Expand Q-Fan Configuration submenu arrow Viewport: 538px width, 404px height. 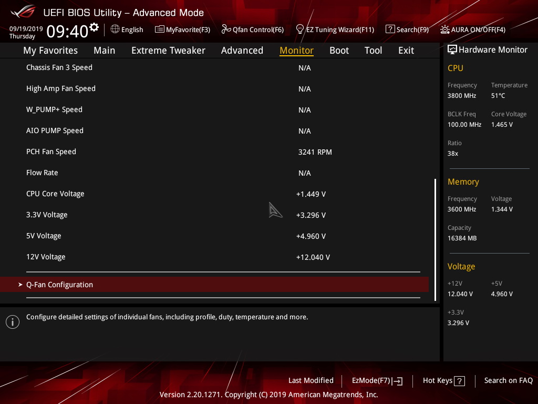(x=20, y=285)
